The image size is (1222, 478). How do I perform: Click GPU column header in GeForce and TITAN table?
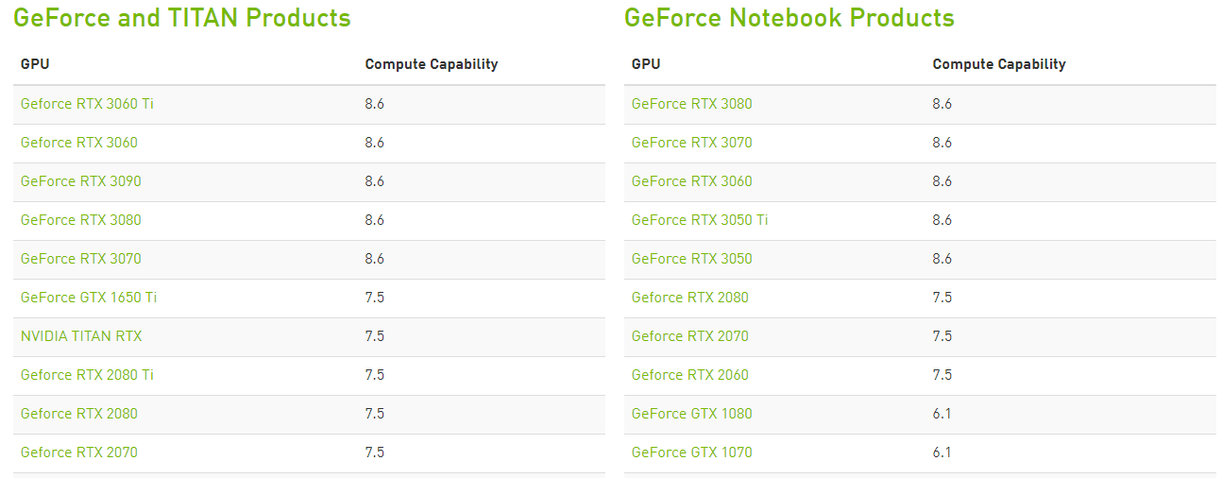point(35,64)
